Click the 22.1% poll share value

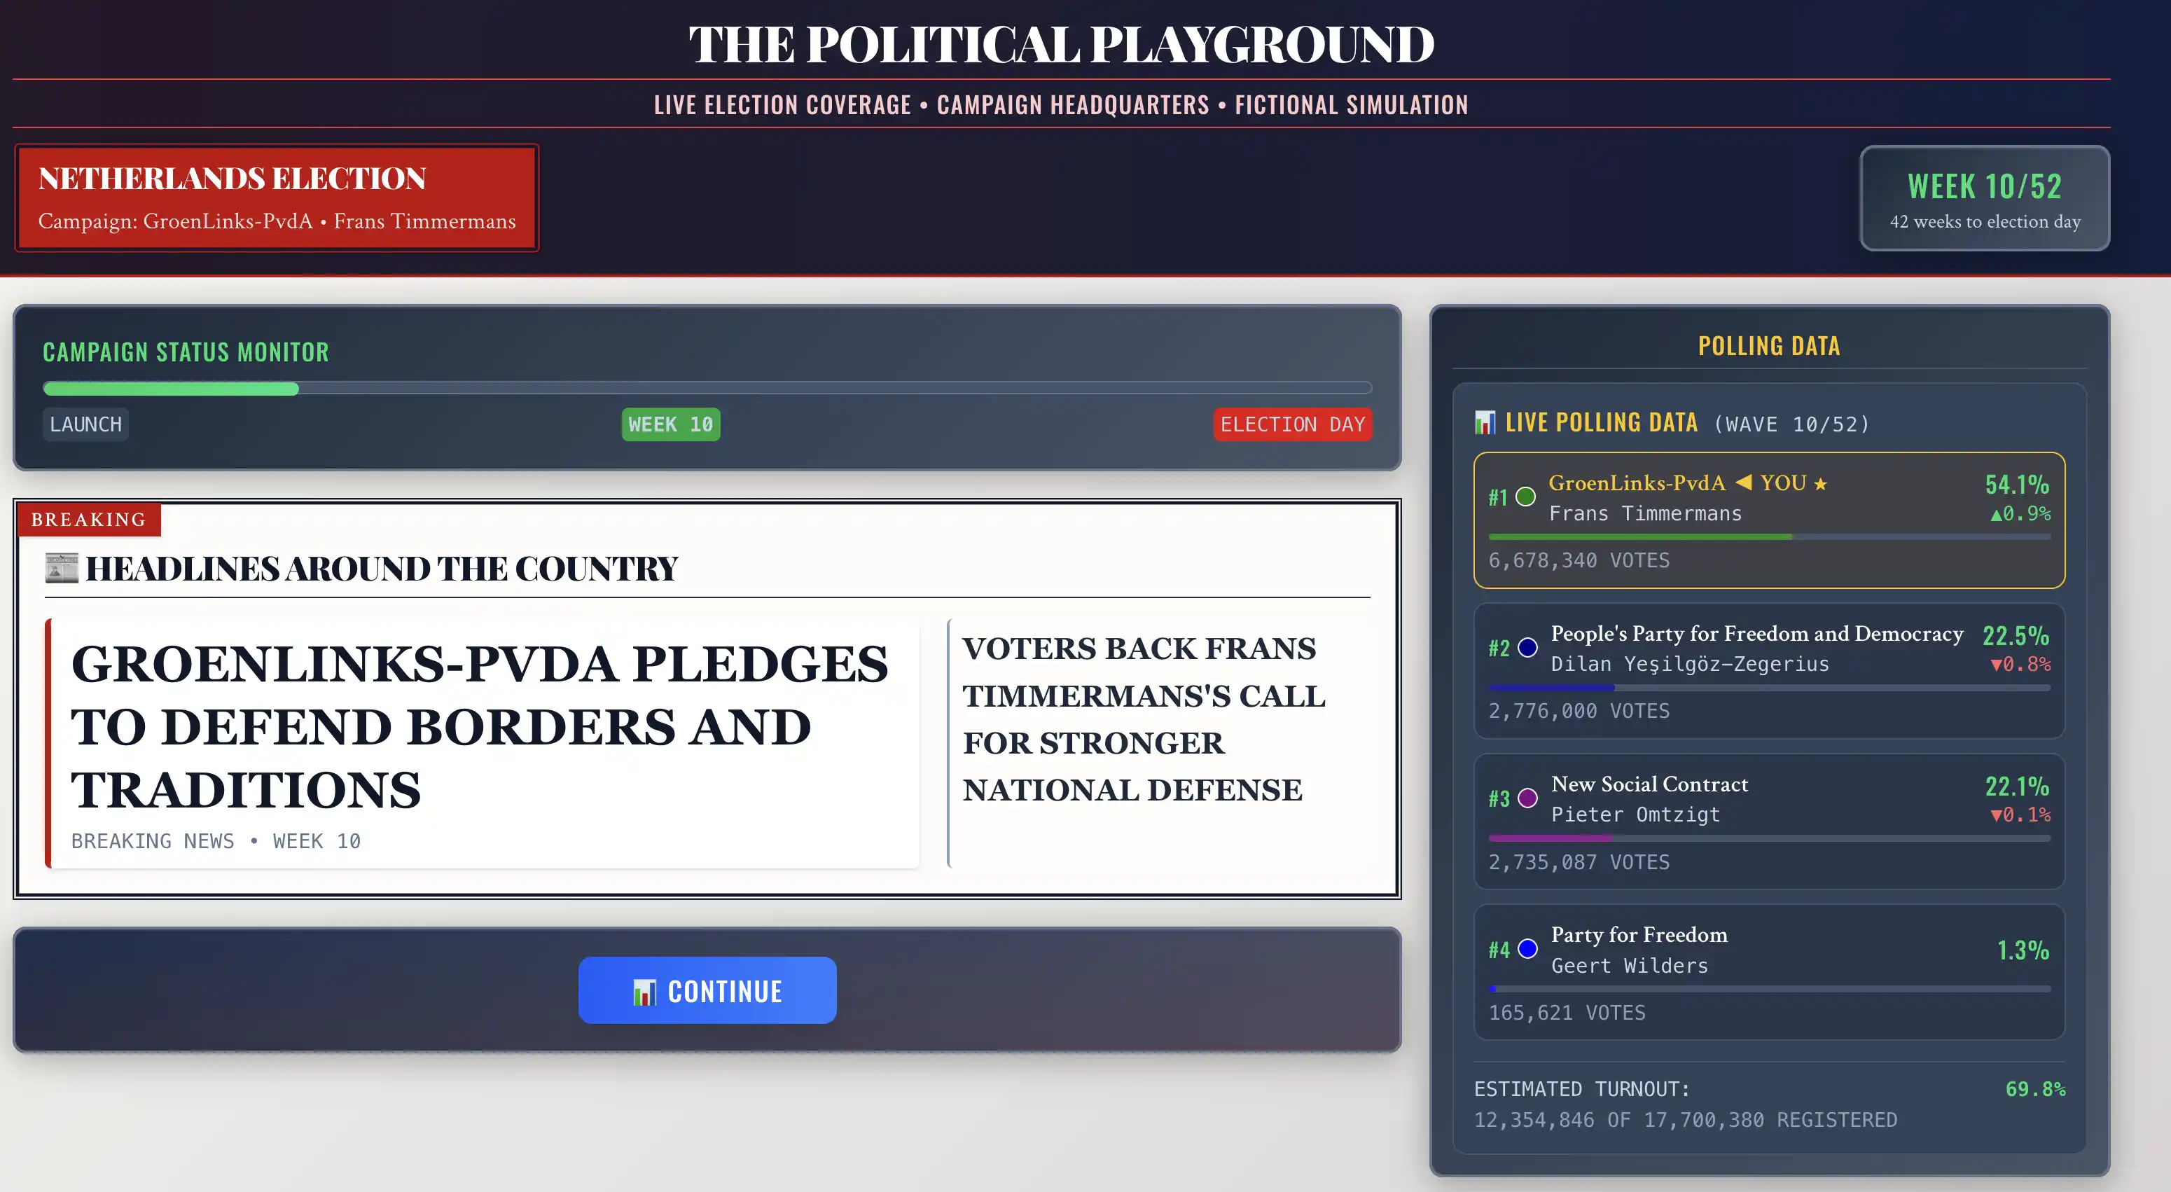pos(2017,786)
